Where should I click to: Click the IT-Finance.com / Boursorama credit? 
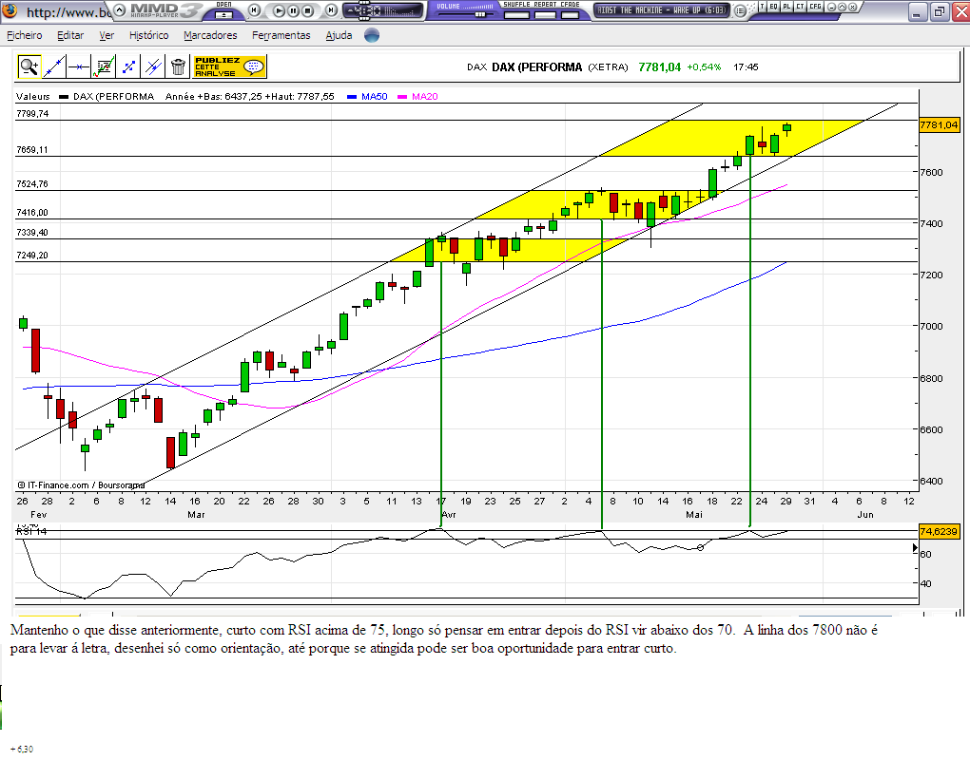[x=81, y=485]
